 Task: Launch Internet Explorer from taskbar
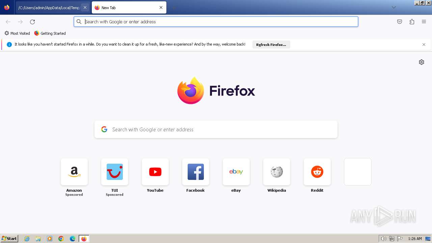point(27,239)
